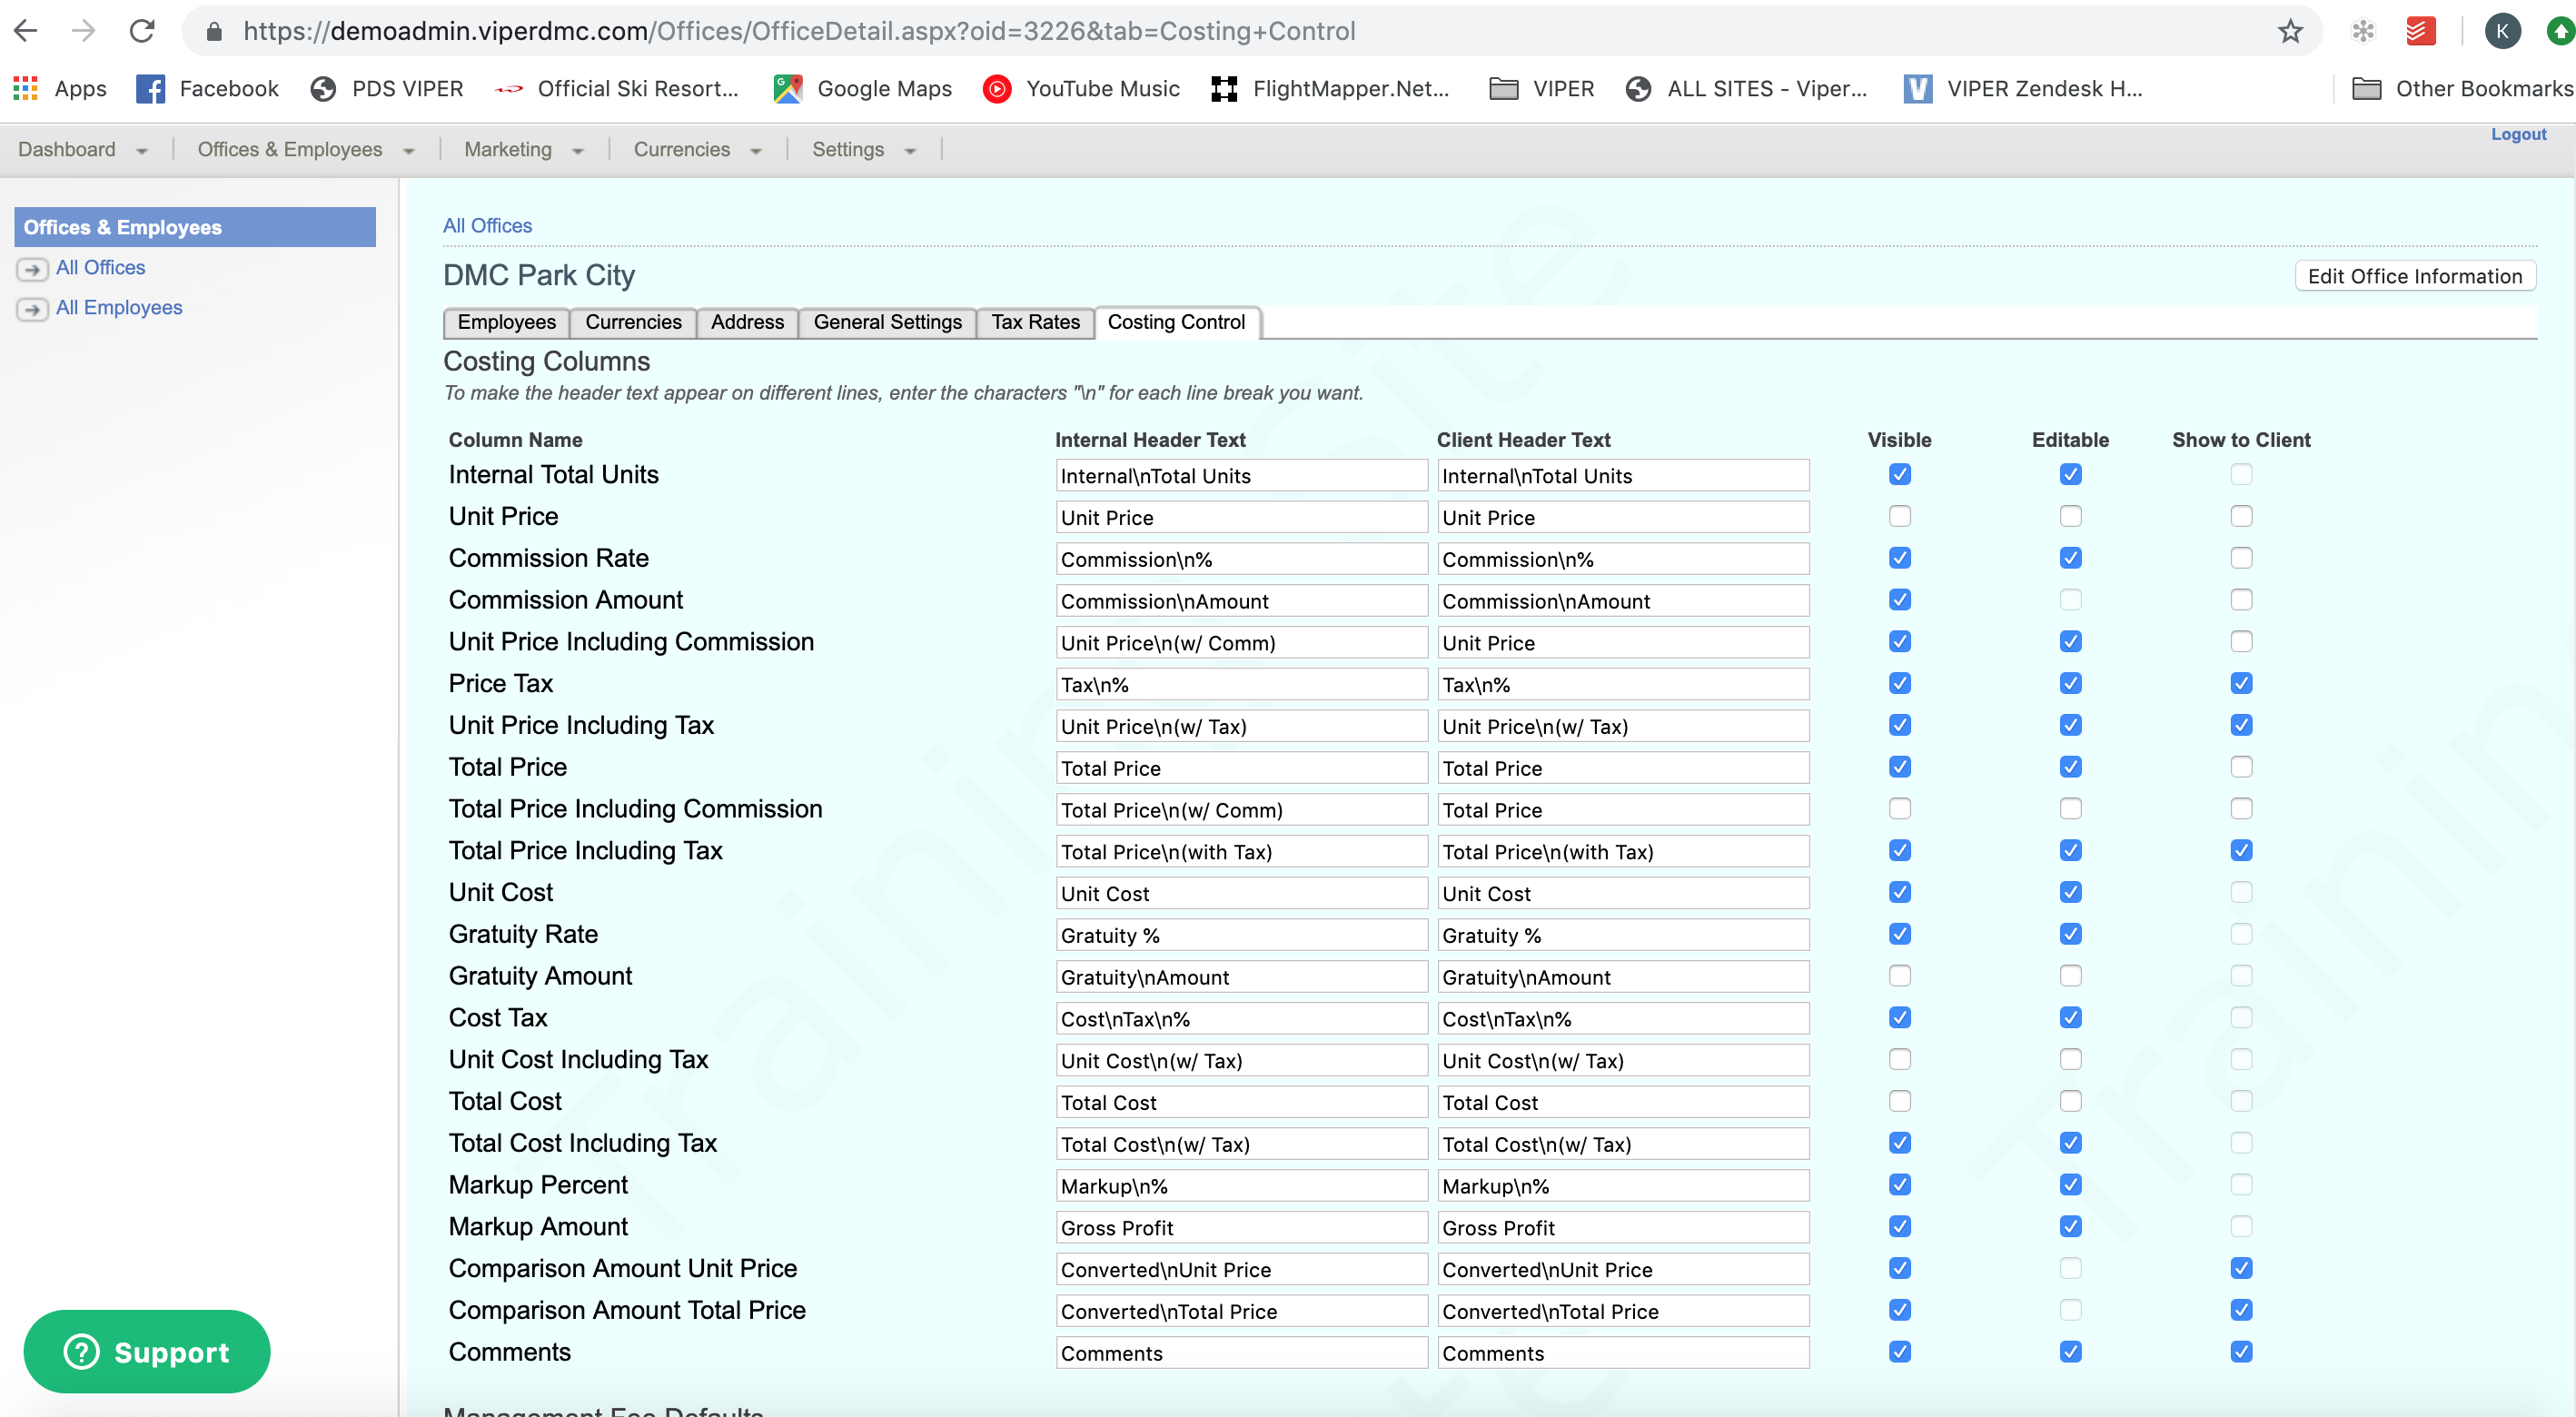Click the green update arrow icon
The image size is (2576, 1417).
click(x=2560, y=31)
